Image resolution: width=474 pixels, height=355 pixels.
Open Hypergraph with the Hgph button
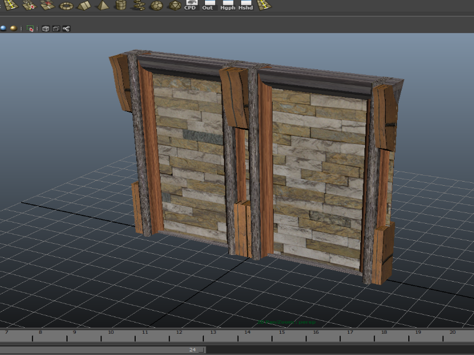227,5
